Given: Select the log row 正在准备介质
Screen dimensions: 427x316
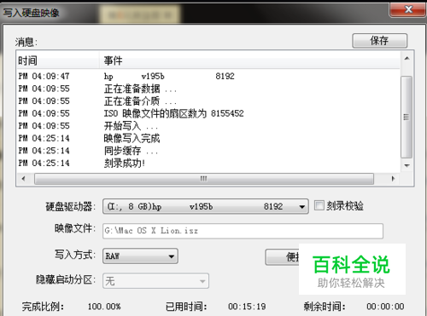Looking at the screenshot, I should (x=208, y=101).
